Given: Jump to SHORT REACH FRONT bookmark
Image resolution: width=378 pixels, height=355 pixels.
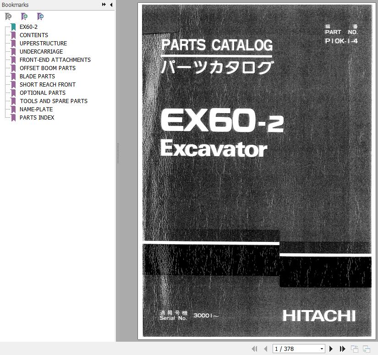Looking at the screenshot, I should (x=48, y=85).
